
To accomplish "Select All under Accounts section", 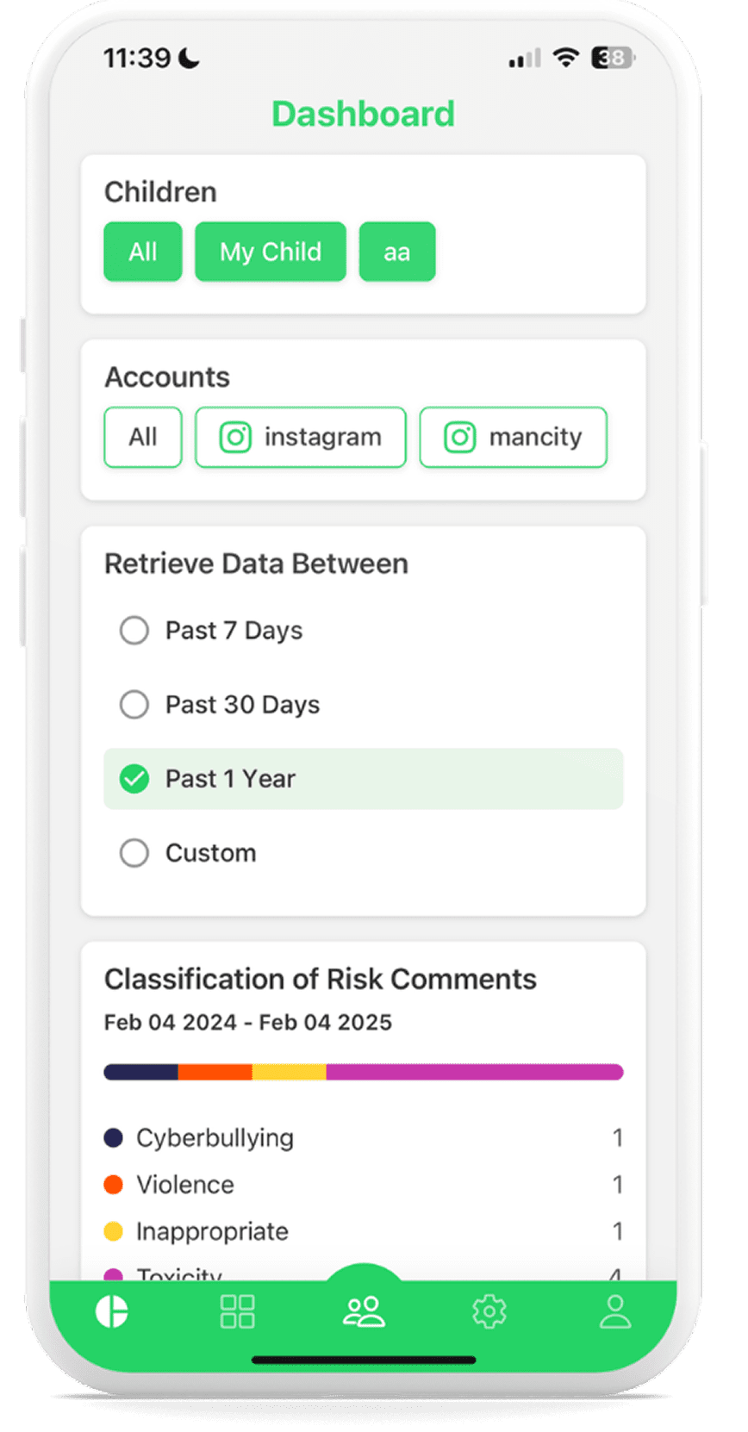I will [143, 438].
